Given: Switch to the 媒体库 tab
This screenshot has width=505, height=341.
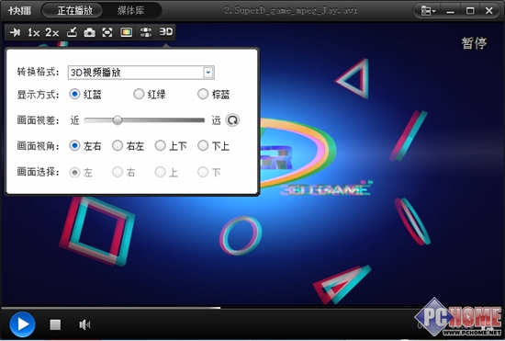Looking at the screenshot, I should click(x=130, y=11).
